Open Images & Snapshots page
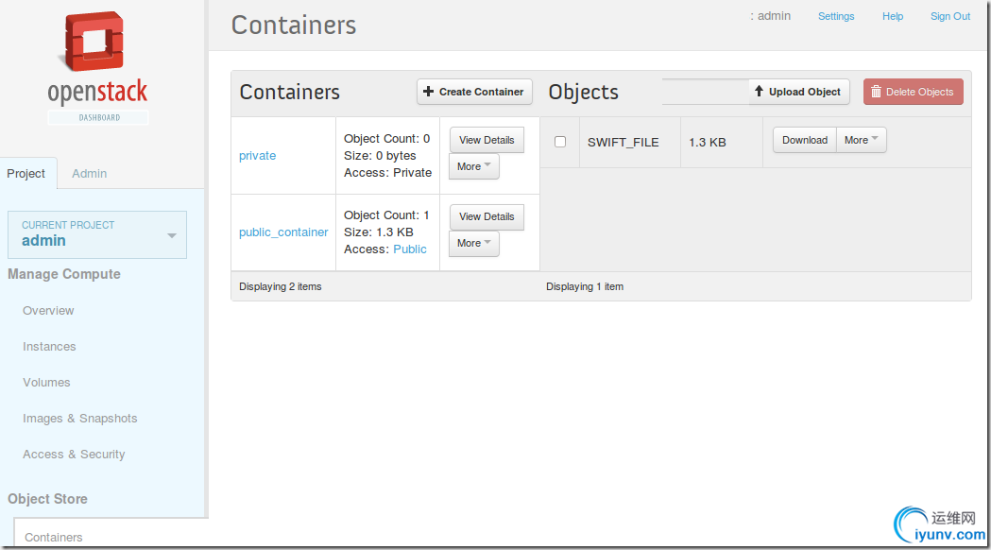 coord(80,419)
